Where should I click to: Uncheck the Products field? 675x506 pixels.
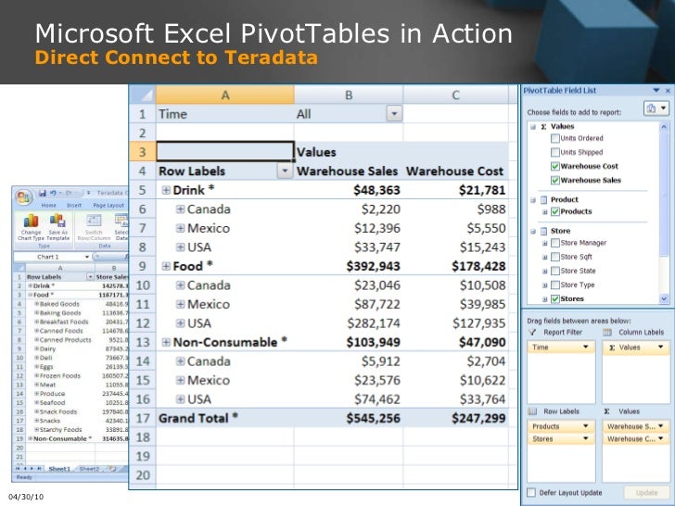tap(555, 211)
